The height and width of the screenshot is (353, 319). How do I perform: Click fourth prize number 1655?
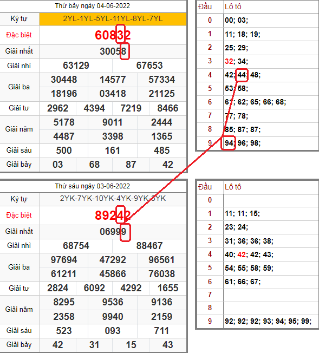tap(168, 288)
